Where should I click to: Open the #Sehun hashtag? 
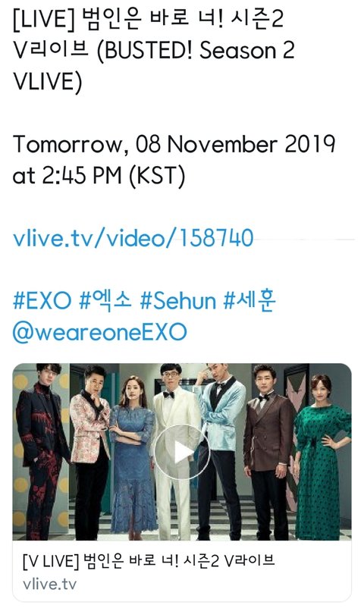point(177,300)
